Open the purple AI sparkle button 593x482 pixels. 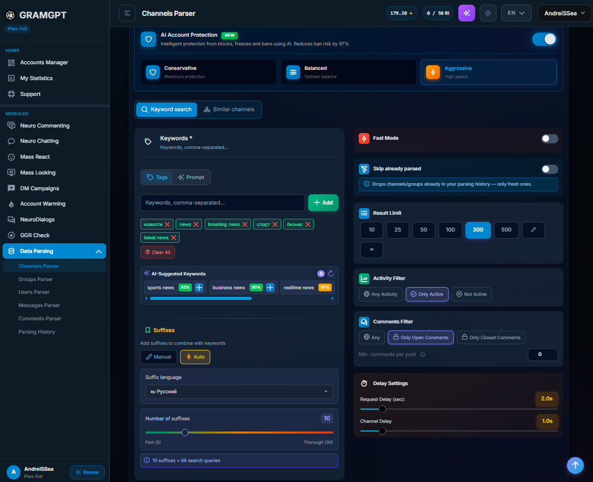click(x=466, y=13)
